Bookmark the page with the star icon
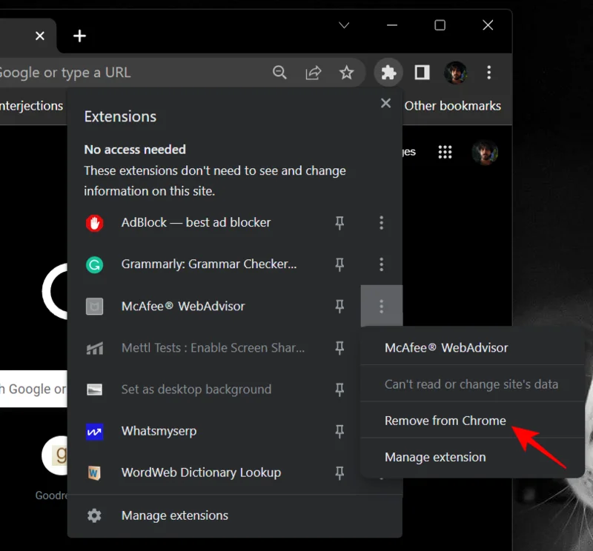 click(x=347, y=73)
